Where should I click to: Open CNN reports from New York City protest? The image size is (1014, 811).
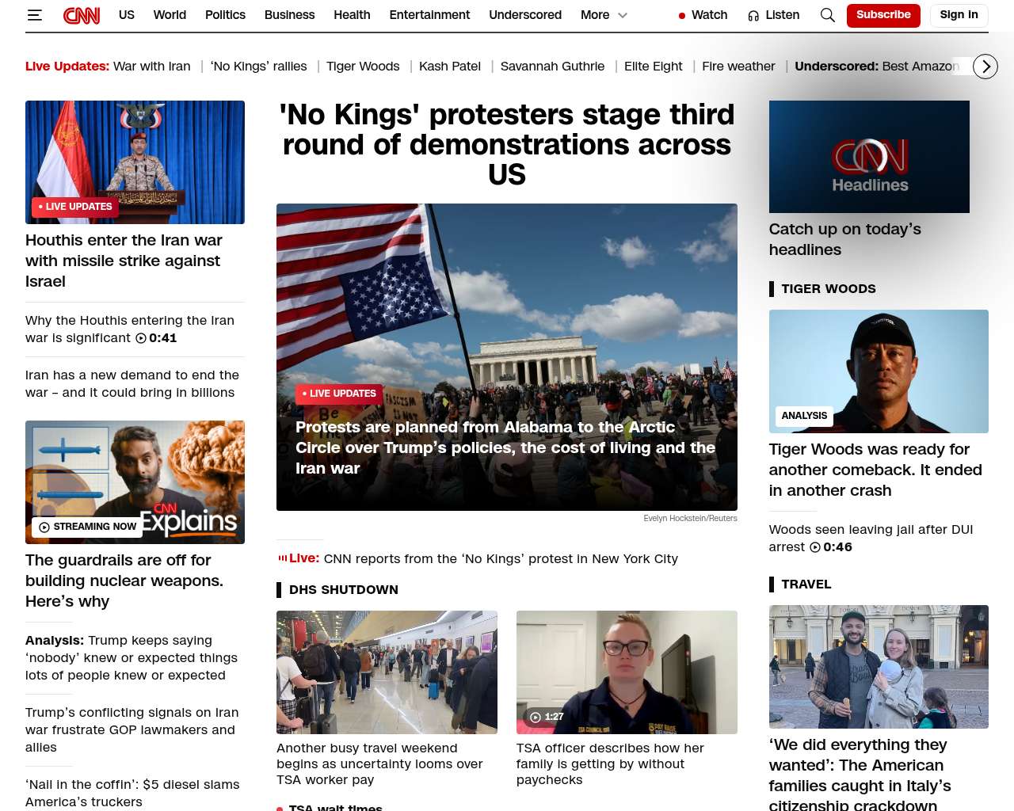click(x=501, y=558)
